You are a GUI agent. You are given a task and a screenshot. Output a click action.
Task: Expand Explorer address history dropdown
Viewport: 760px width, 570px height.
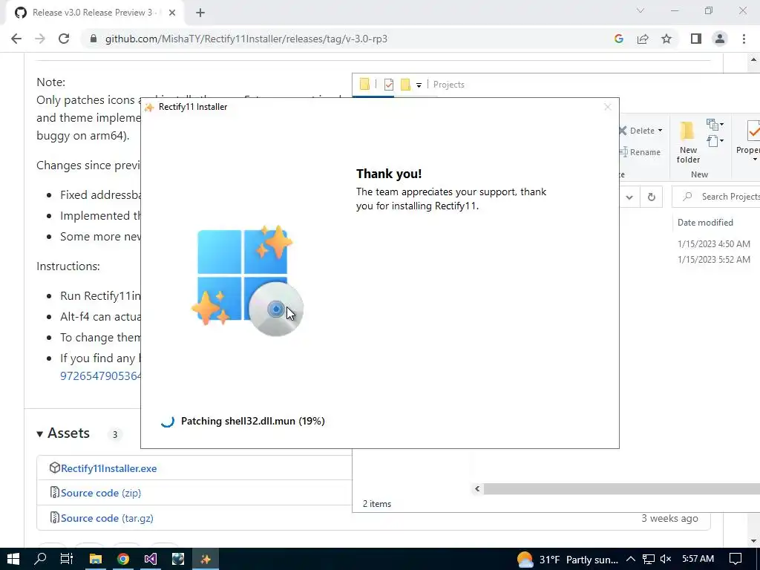pos(629,197)
